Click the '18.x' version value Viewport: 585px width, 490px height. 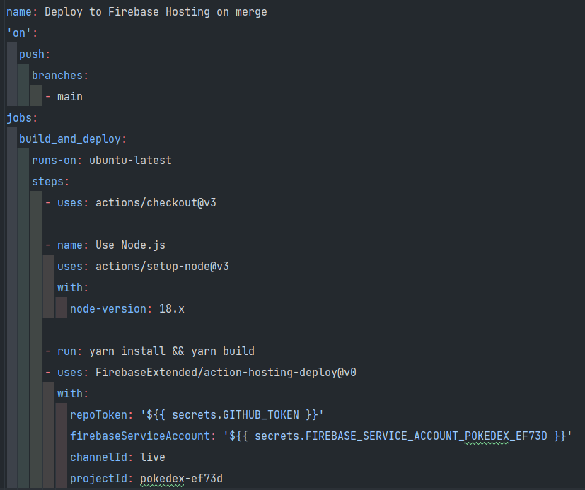172,309
